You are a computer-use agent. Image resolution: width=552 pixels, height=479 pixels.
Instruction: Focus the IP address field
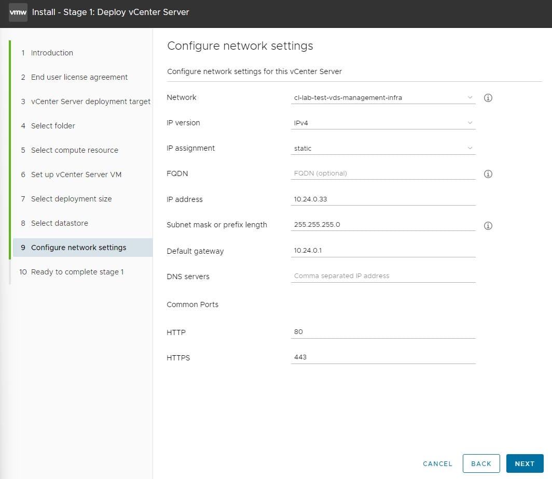(x=383, y=199)
